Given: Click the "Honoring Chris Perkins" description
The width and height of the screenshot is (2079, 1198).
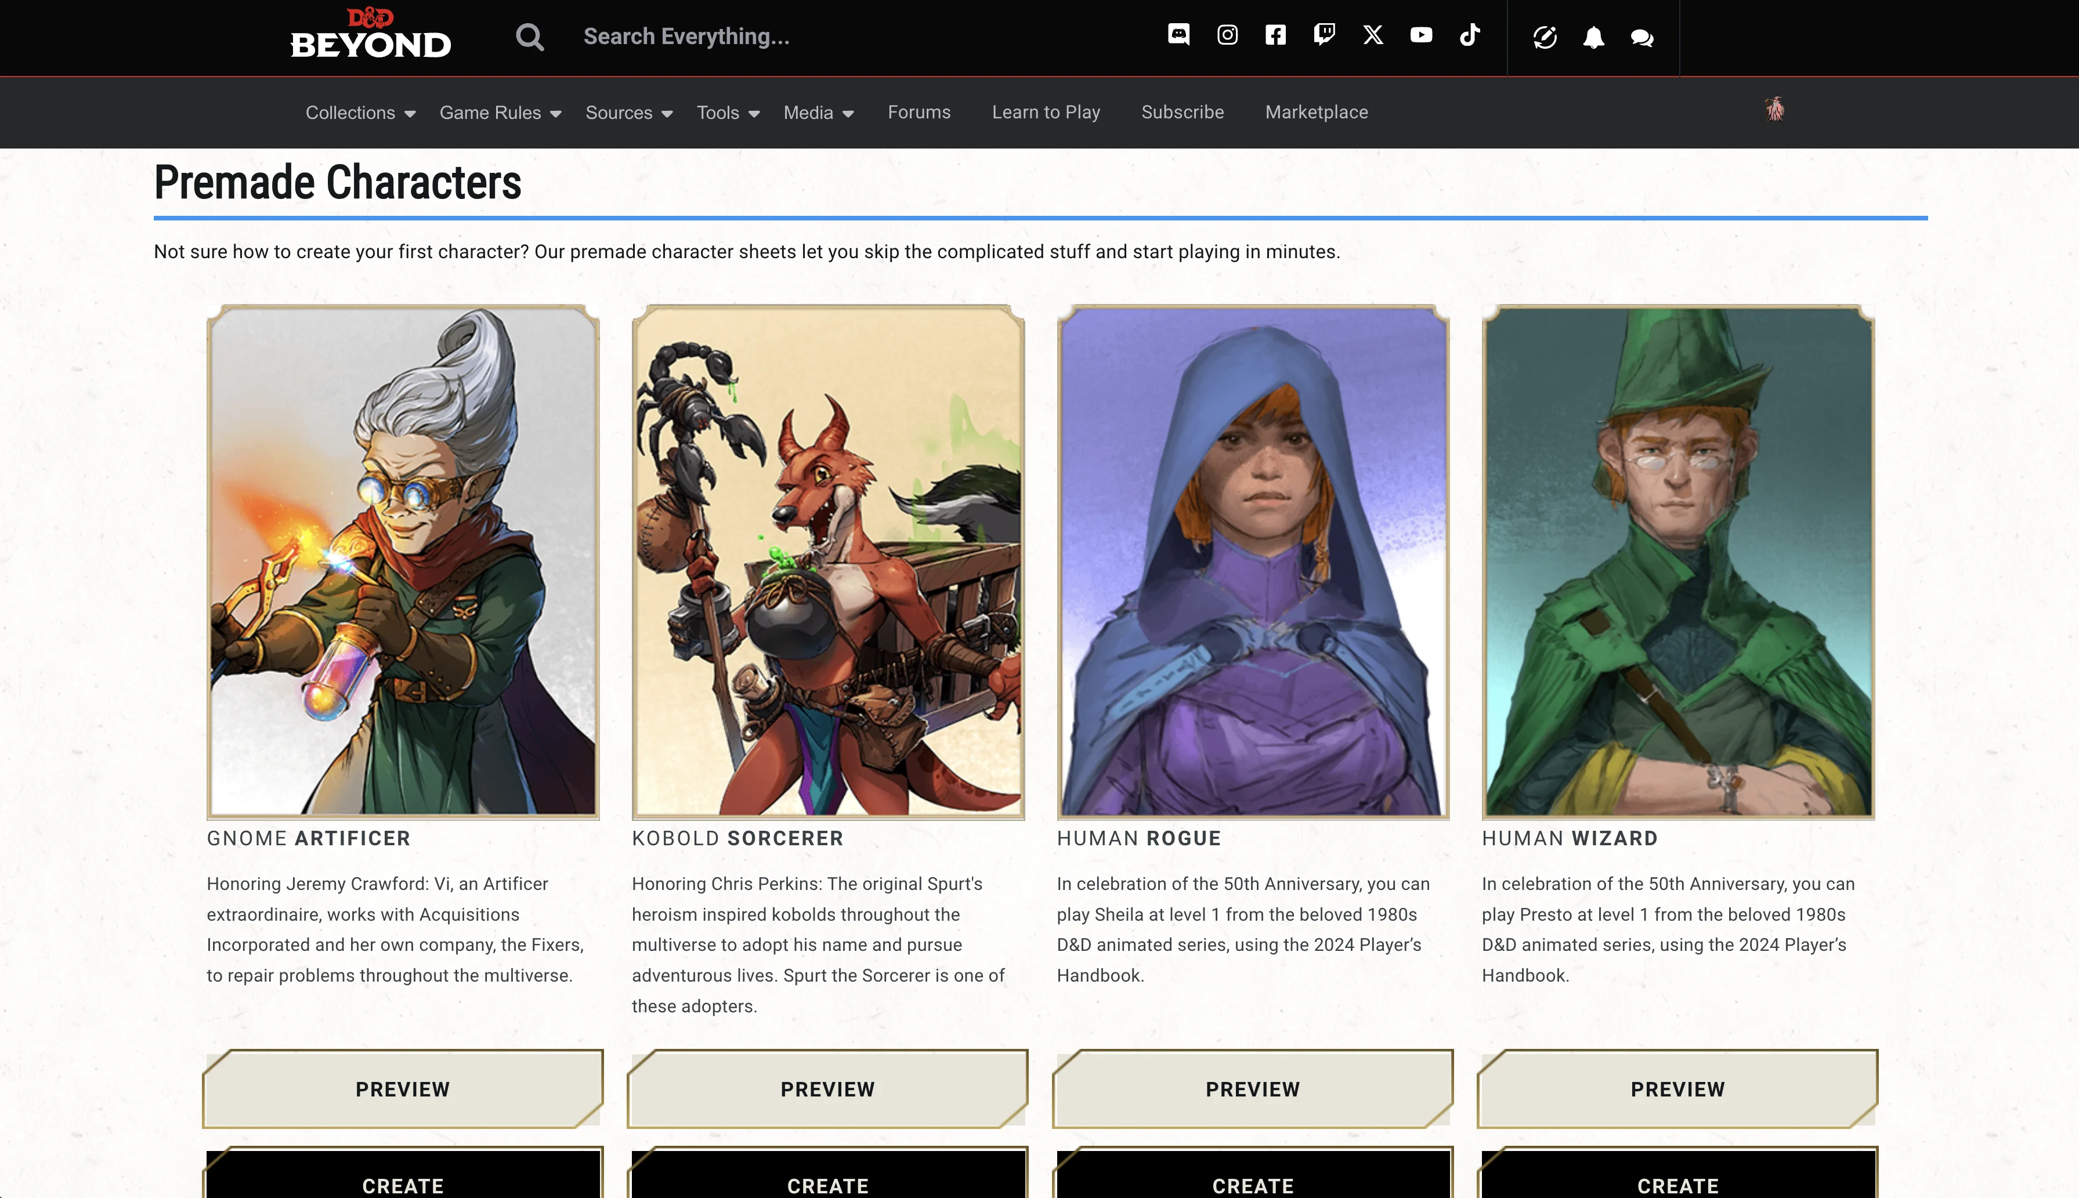Looking at the screenshot, I should 819,944.
